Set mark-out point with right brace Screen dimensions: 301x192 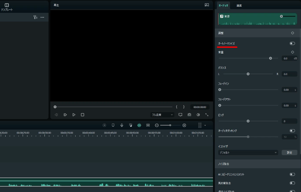[x=184, y=107]
